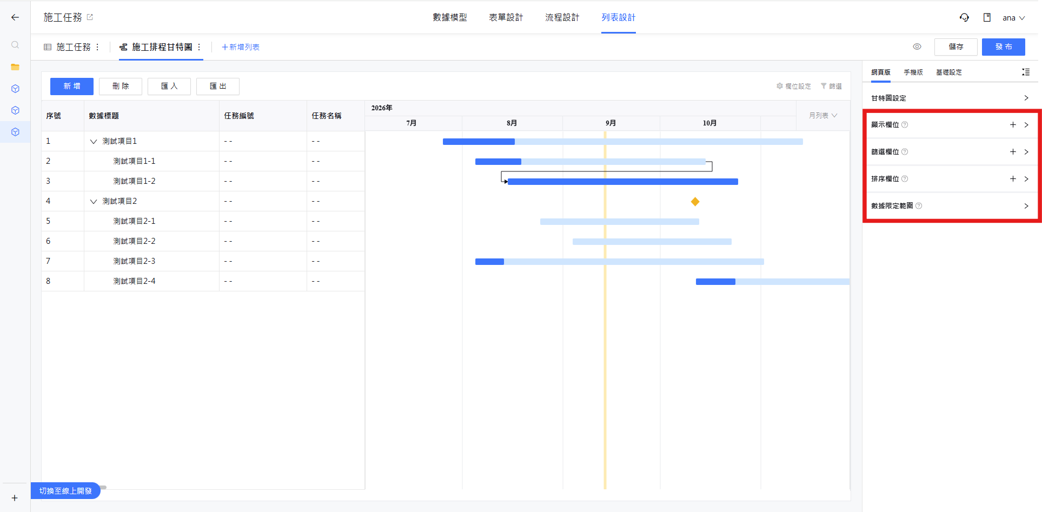Select the second cube icon in sidebar

tap(15, 110)
